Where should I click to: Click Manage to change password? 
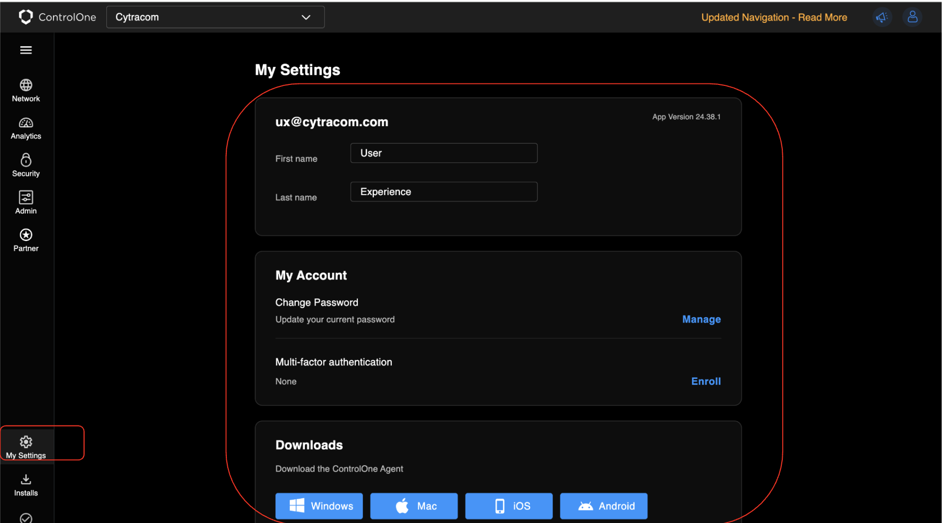point(701,319)
